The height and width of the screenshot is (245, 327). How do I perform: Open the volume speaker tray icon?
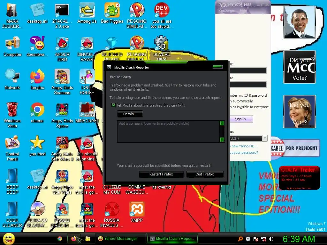pyautogui.click(x=271, y=239)
